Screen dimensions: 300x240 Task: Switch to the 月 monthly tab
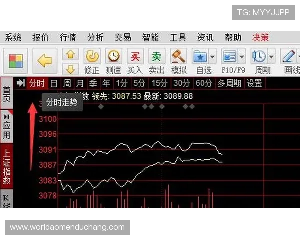pos(80,83)
